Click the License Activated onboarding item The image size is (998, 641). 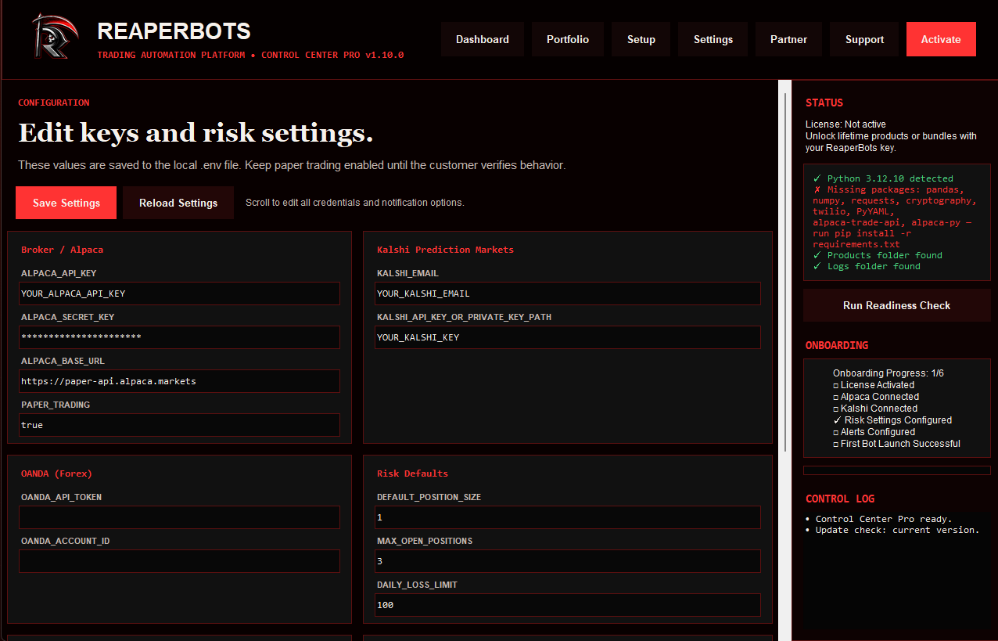pos(874,385)
